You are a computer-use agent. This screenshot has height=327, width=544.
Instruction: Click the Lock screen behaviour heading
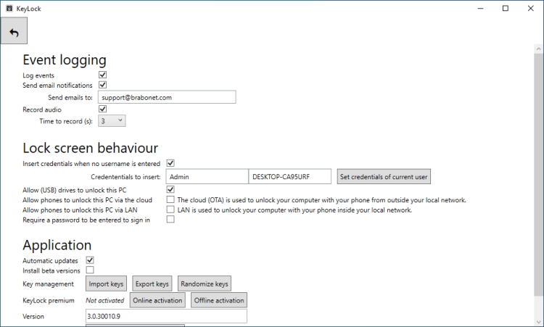(90, 148)
